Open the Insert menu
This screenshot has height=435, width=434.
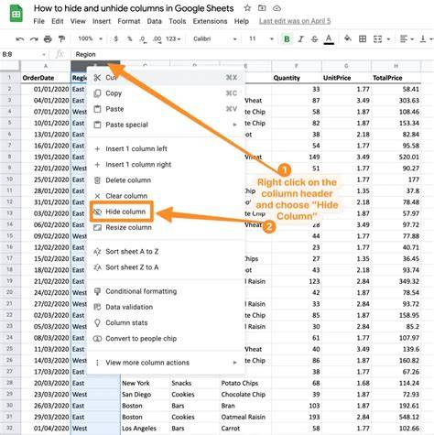click(x=102, y=21)
